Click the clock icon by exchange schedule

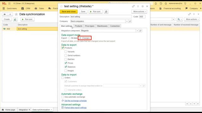pos(62,101)
